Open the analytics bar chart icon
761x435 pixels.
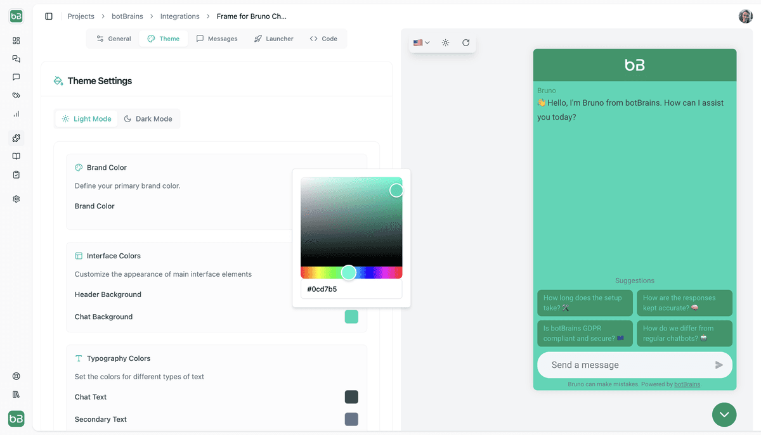(16, 114)
